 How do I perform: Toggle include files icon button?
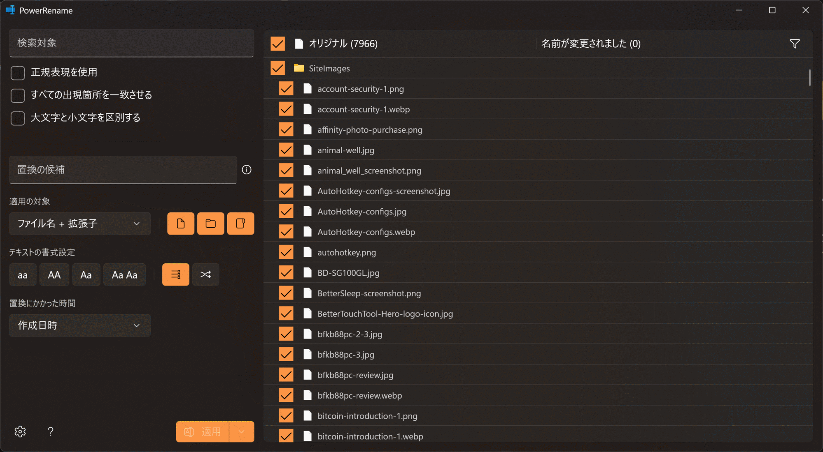tap(180, 224)
